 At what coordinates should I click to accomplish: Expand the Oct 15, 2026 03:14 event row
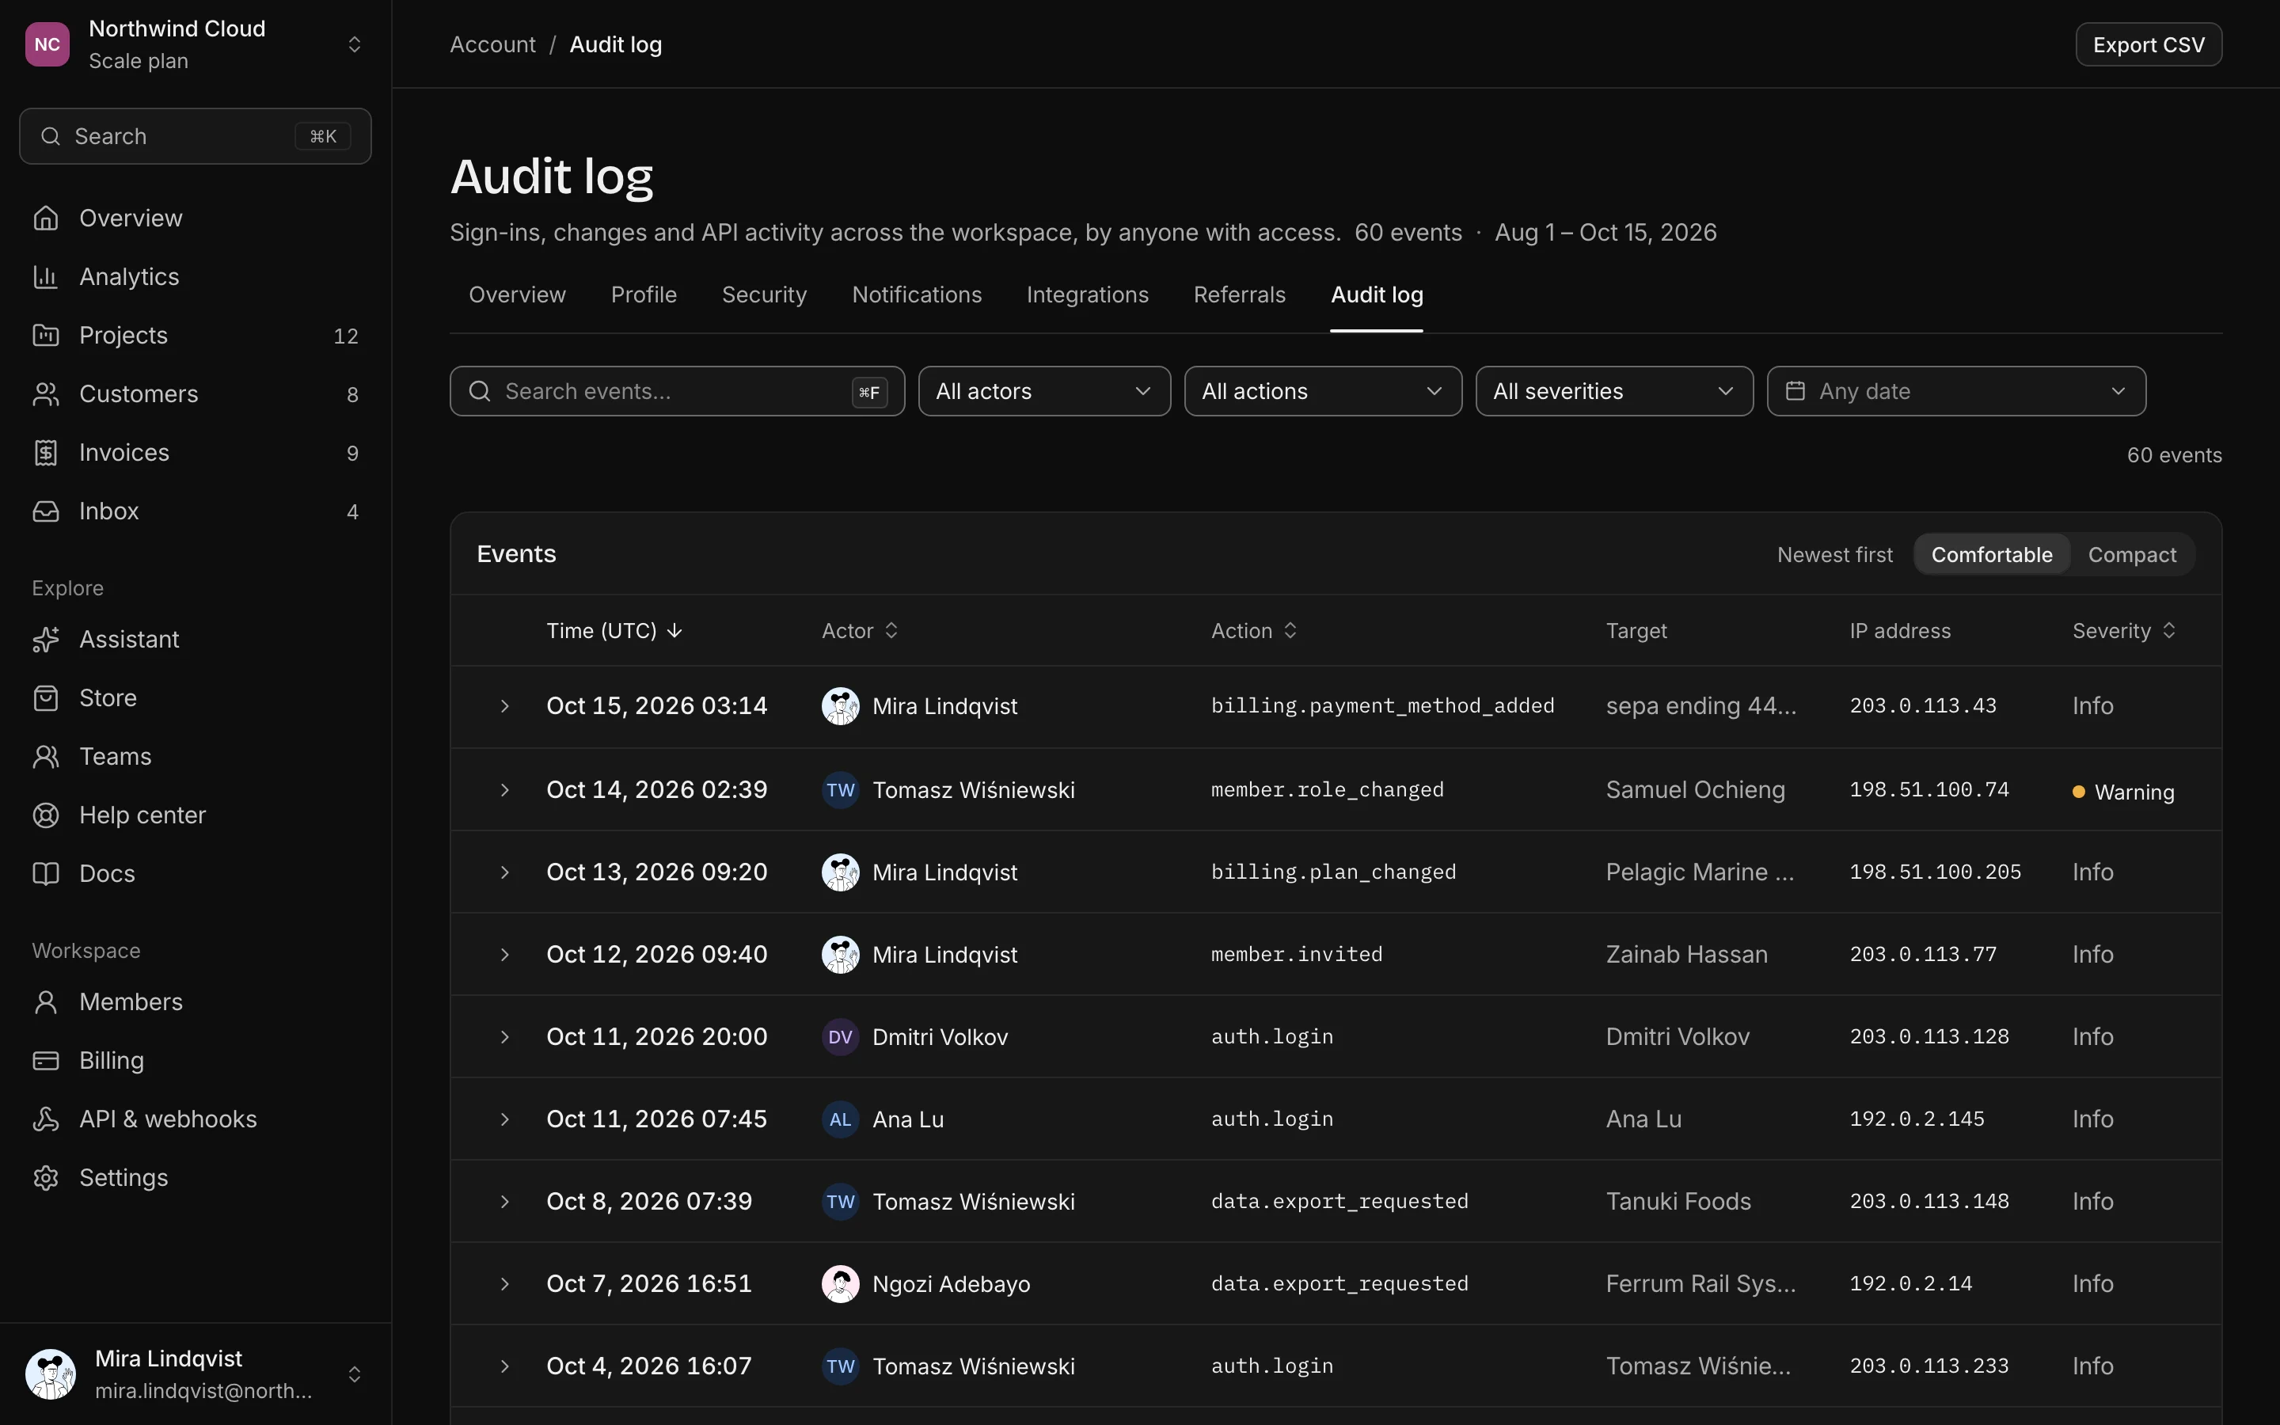504,706
